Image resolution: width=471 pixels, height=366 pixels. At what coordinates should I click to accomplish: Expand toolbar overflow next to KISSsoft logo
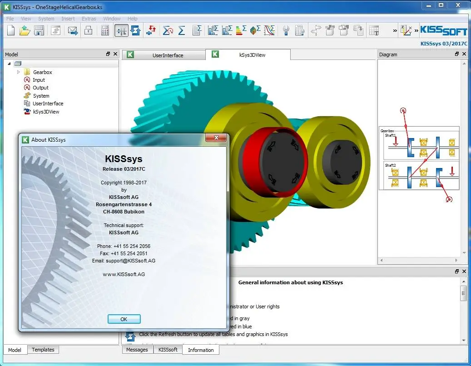(416, 30)
